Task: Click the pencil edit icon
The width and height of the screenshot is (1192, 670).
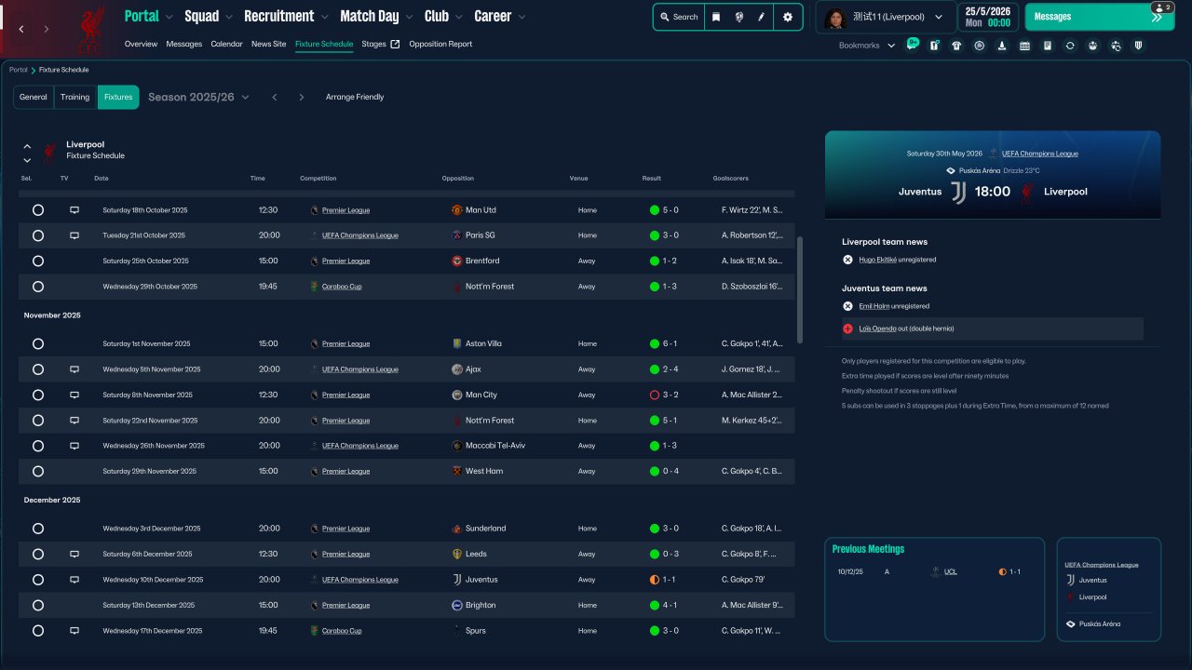Action: 762,17
